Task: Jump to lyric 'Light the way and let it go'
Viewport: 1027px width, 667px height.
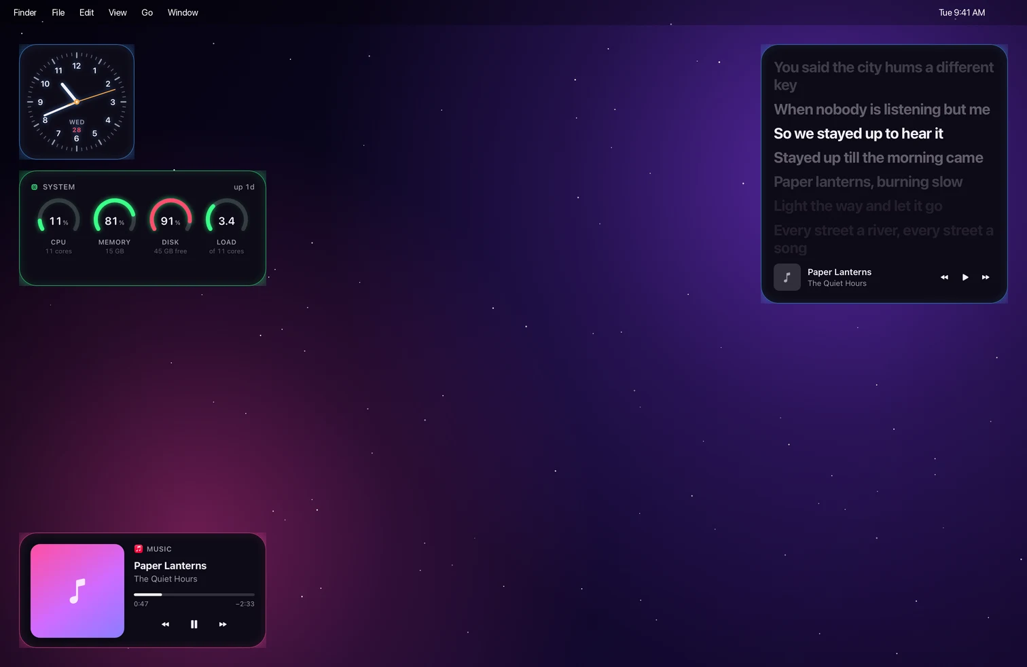Action: tap(858, 206)
